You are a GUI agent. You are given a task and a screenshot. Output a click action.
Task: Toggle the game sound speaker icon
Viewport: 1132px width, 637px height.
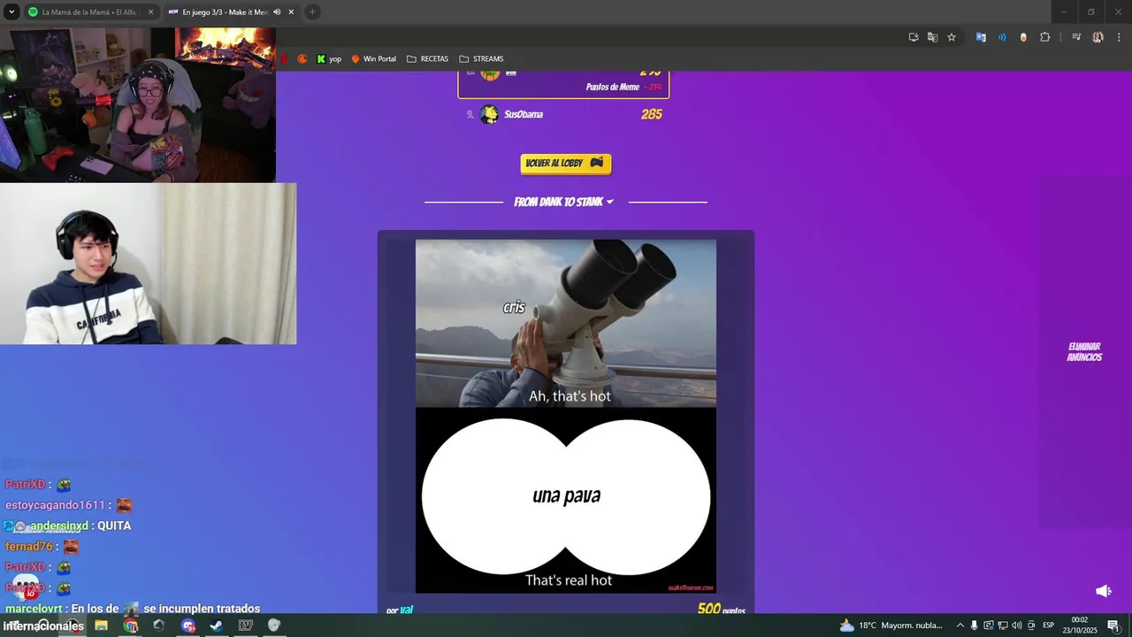pyautogui.click(x=1103, y=591)
